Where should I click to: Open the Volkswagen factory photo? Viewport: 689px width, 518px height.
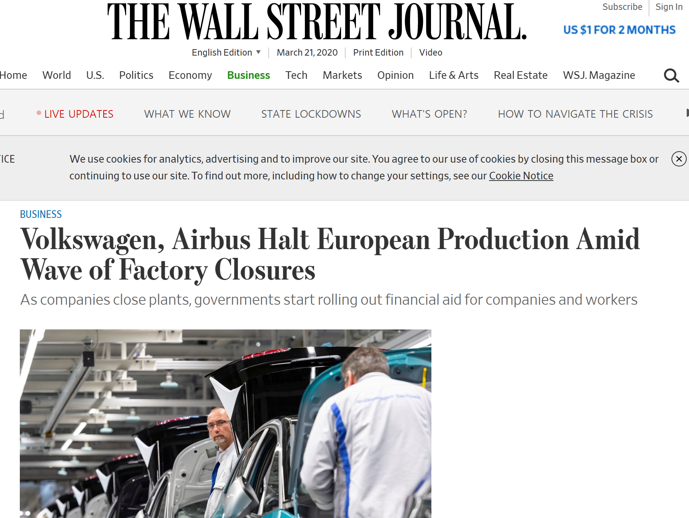coord(226,424)
